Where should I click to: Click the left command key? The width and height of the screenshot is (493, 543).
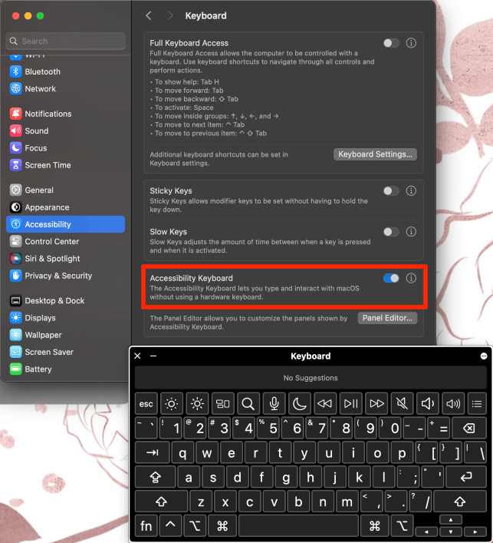(x=222, y=526)
